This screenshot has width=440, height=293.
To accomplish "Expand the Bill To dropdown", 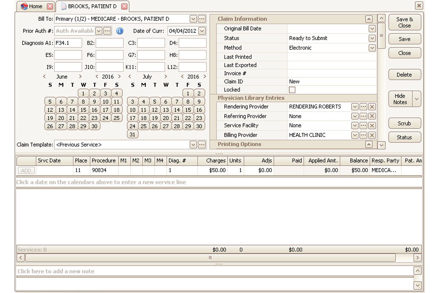I will click(193, 19).
